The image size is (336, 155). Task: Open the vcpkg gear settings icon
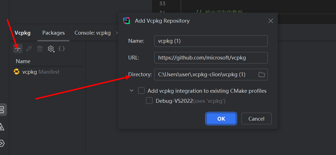coord(51,49)
